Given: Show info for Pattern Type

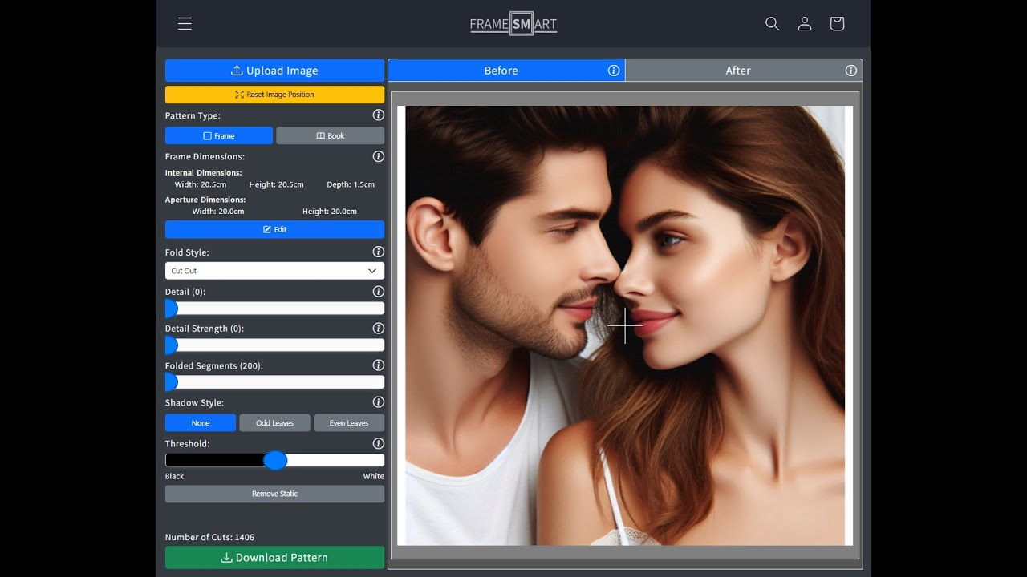Looking at the screenshot, I should click(379, 115).
